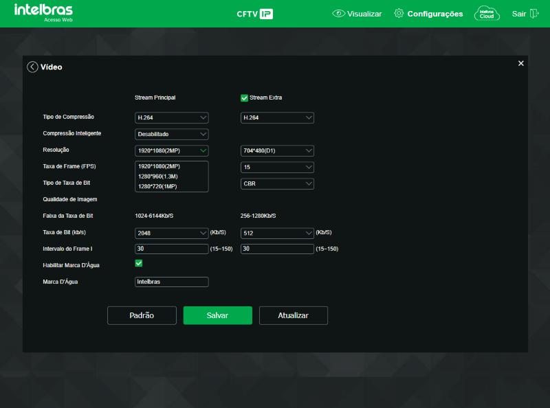
Task: Click the Configurações gear icon
Action: pos(399,13)
